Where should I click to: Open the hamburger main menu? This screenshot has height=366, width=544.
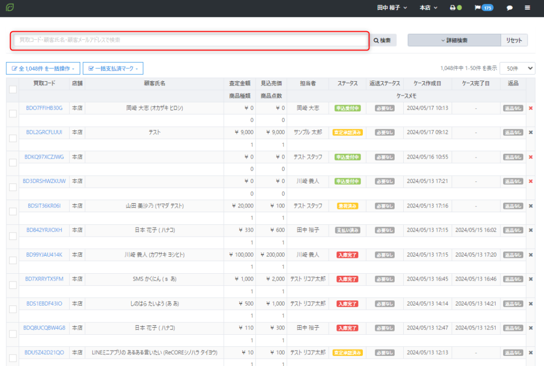click(528, 8)
